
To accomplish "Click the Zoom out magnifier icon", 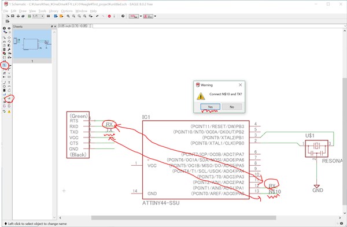I will click(x=79, y=16).
